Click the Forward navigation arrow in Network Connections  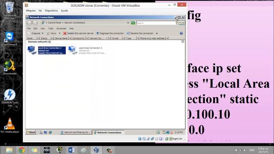point(35,23)
